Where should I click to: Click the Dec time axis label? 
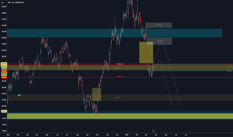pos(117,135)
